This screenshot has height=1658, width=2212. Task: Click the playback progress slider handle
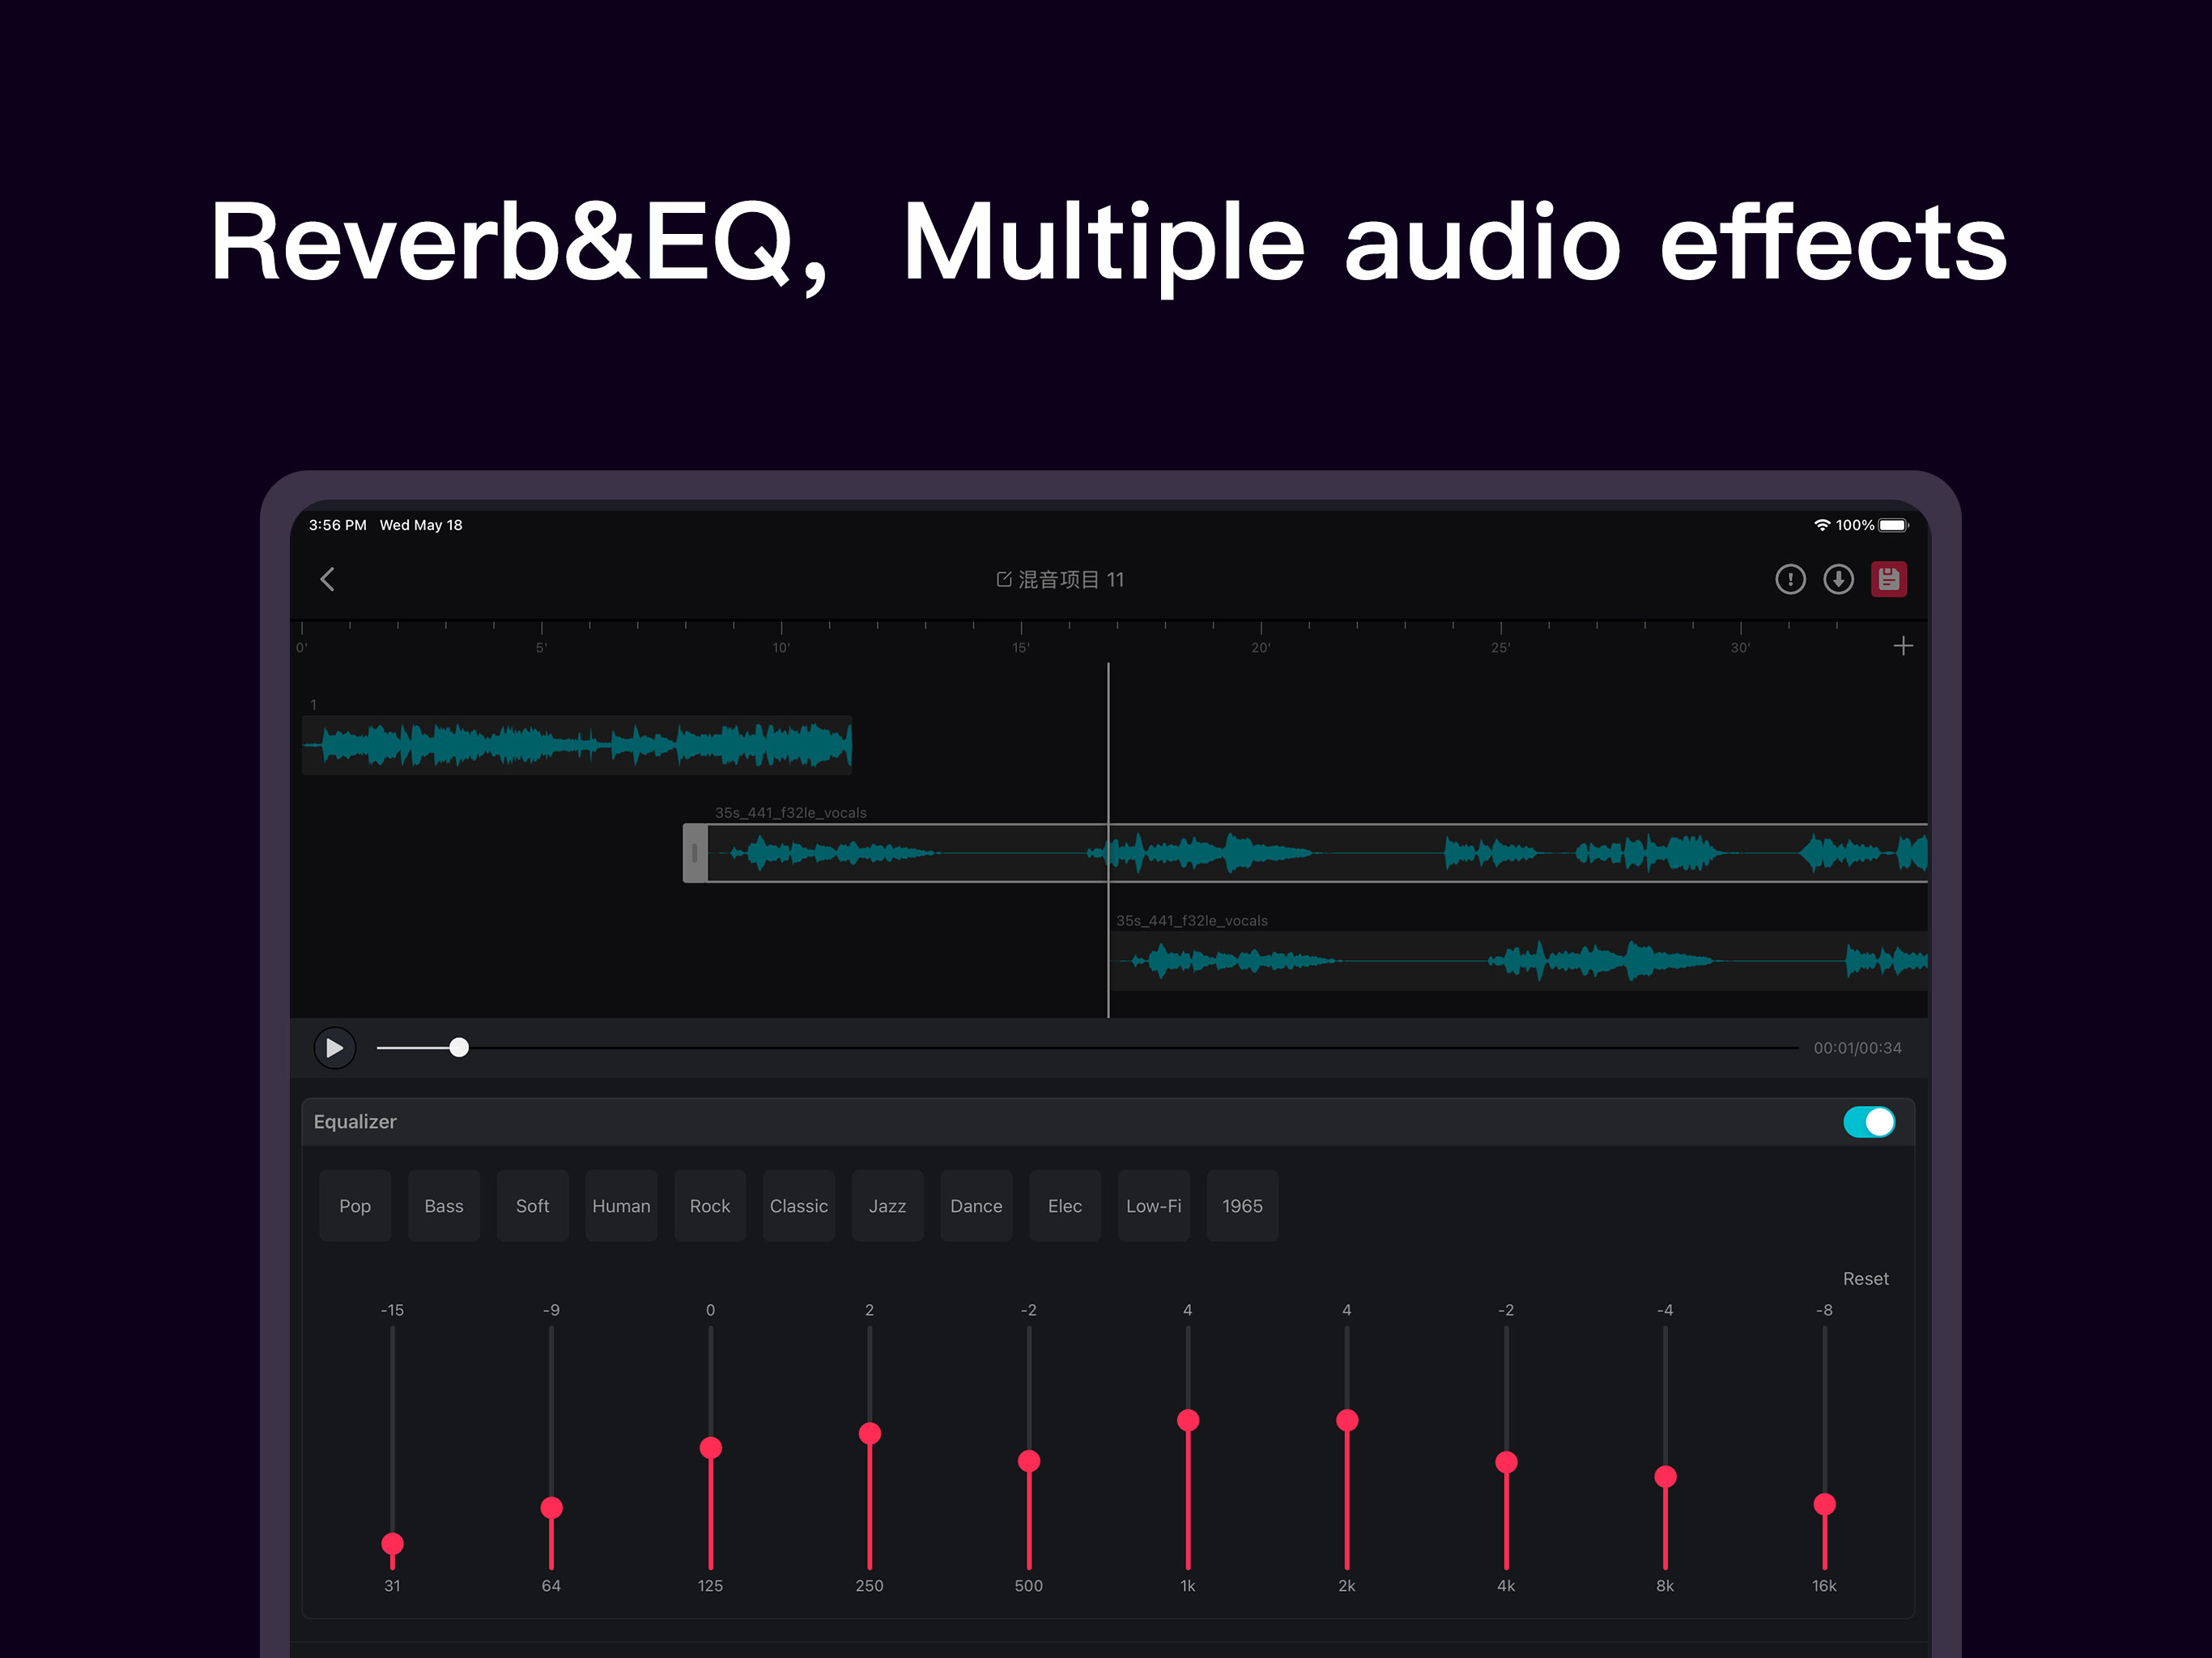(x=459, y=1048)
